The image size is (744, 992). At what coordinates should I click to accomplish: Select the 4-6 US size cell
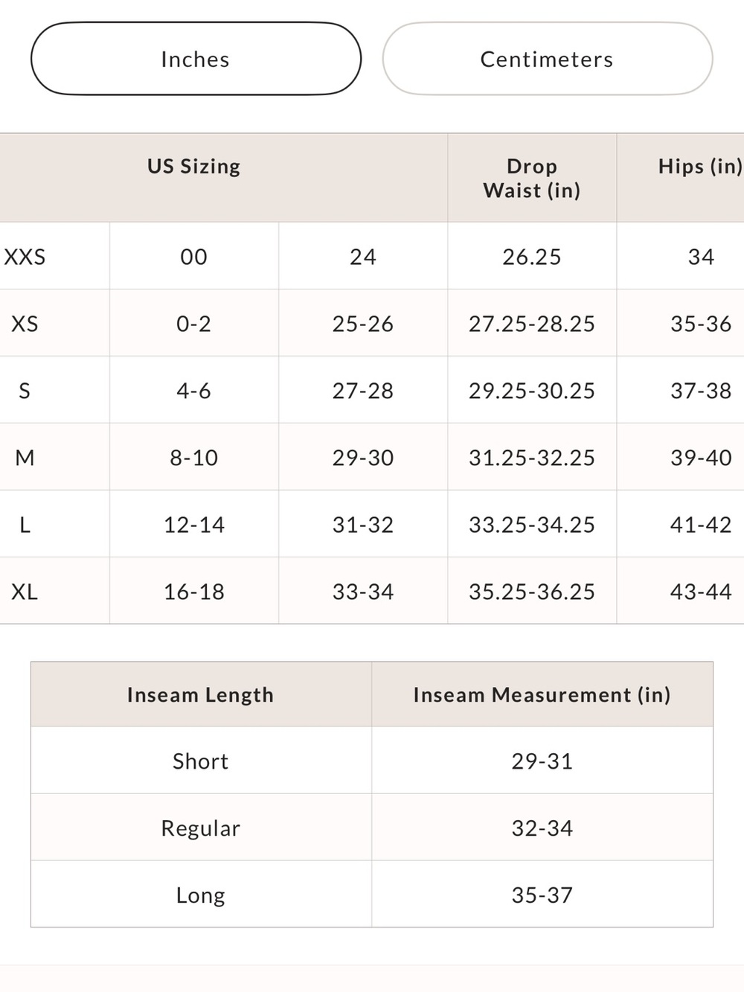(193, 391)
